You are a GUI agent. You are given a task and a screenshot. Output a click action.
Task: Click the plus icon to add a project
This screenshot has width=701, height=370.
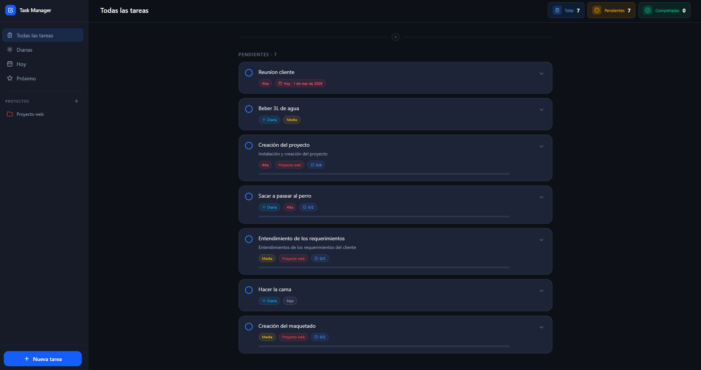coord(77,101)
